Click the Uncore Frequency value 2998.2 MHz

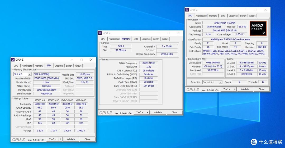pyautogui.click(x=167, y=54)
